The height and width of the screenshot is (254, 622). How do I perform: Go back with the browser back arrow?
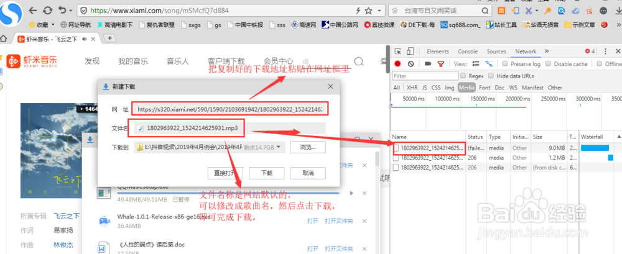34,11
